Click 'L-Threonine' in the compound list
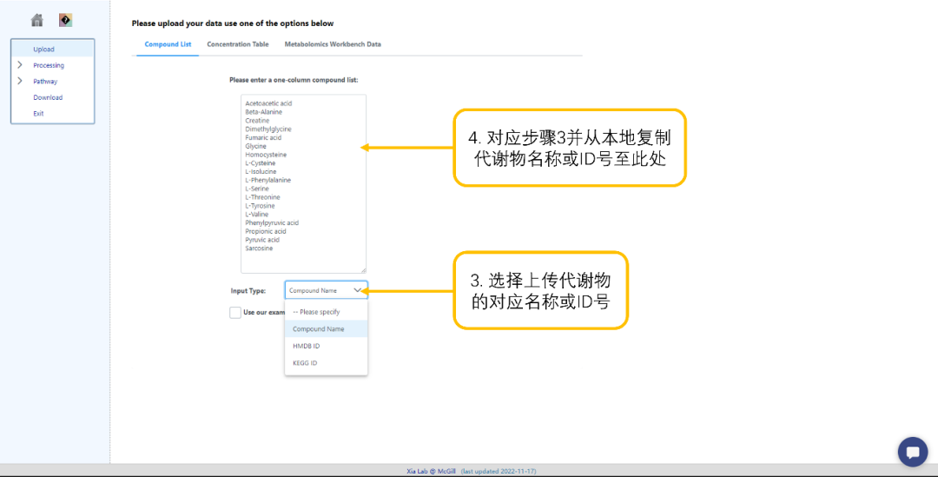938x477 pixels. point(262,197)
